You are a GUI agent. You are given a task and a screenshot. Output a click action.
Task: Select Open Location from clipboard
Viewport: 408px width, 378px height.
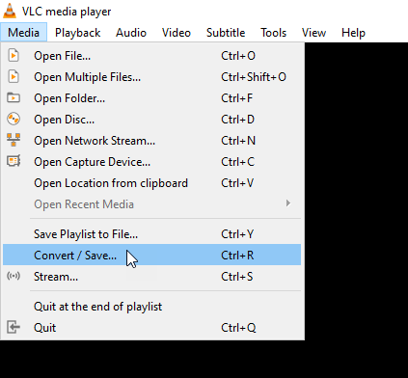[x=151, y=183]
